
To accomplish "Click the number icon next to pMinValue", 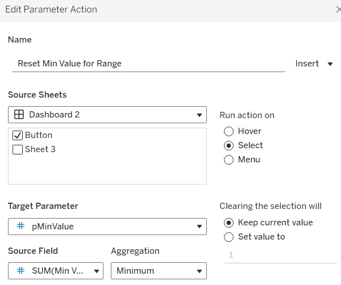I will pyautogui.click(x=20, y=227).
